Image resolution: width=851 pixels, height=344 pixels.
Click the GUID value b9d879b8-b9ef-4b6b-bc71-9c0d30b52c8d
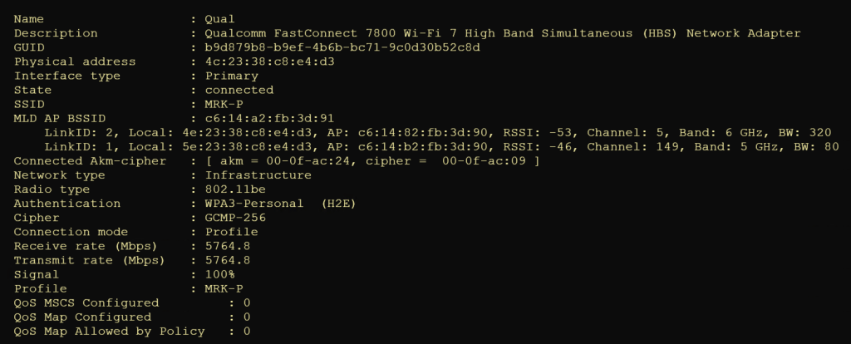tap(343, 47)
